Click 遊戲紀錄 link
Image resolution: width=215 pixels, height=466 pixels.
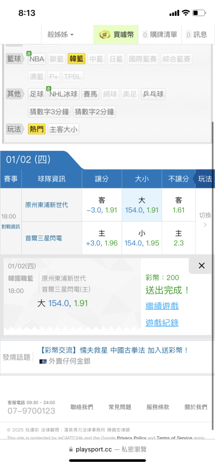162,323
